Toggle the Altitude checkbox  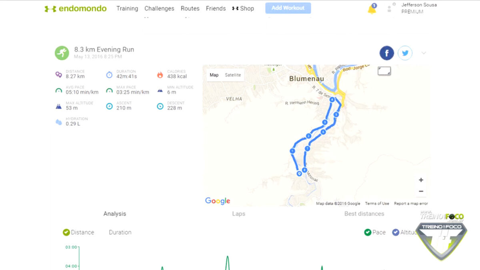396,232
